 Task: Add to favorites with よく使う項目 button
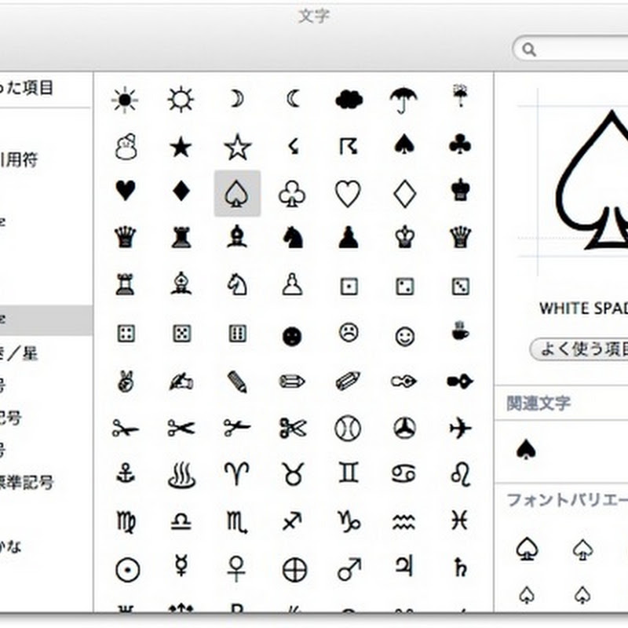tap(579, 349)
